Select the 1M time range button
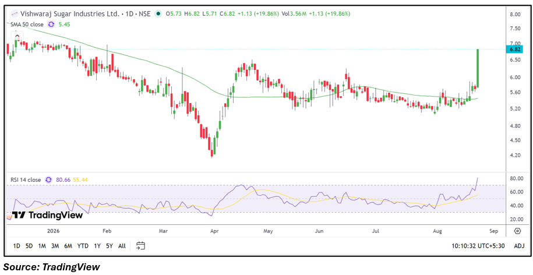The height and width of the screenshot is (275, 533). coord(42,246)
